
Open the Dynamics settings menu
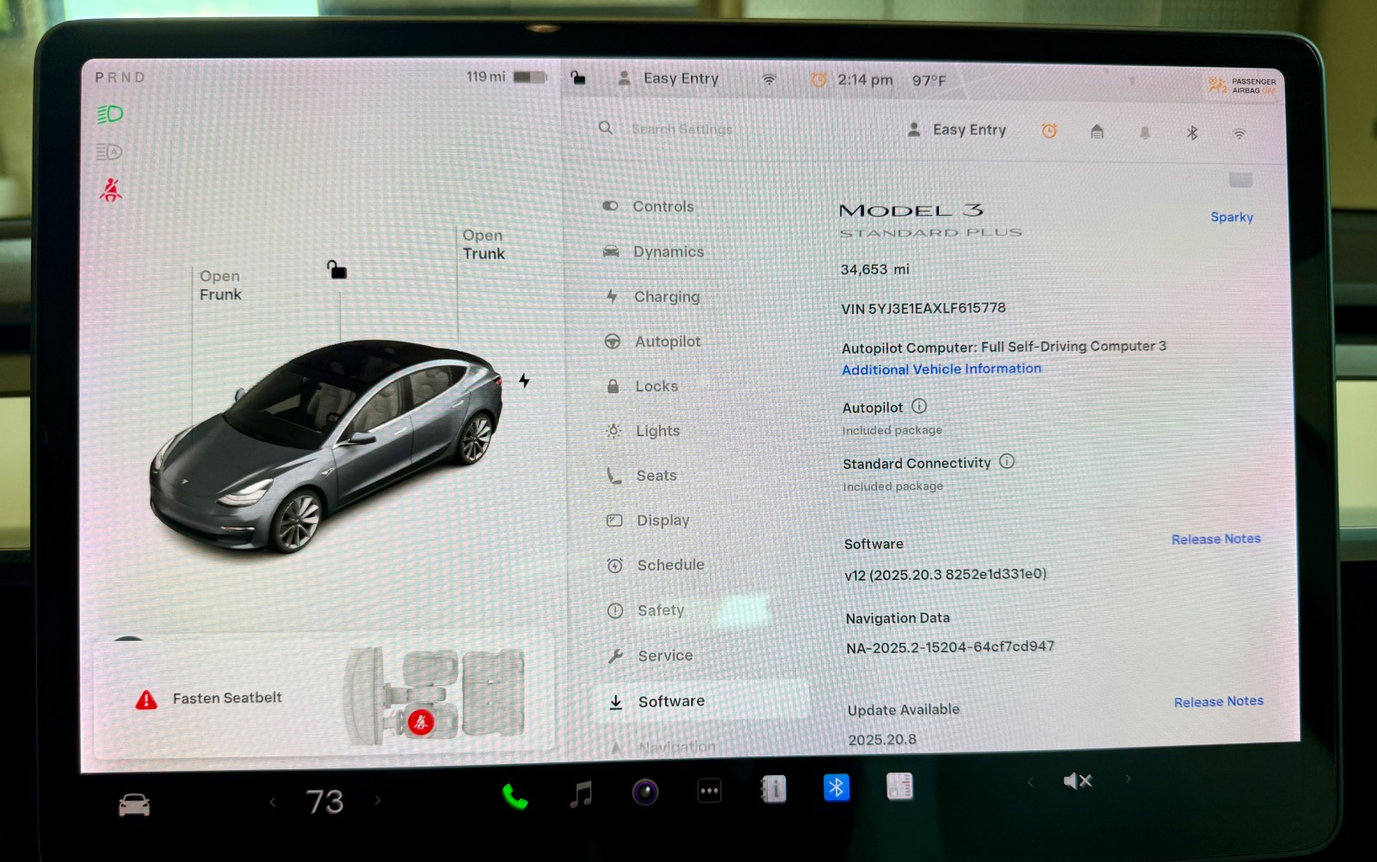(654, 251)
